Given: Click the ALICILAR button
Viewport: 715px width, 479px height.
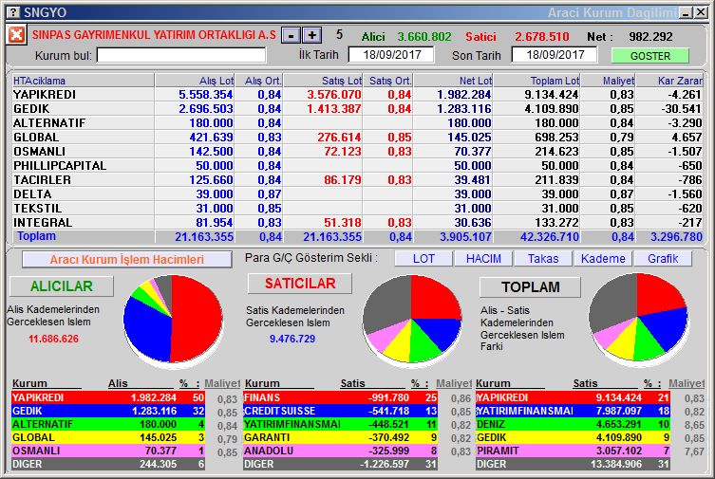Looking at the screenshot, I should point(61,286).
